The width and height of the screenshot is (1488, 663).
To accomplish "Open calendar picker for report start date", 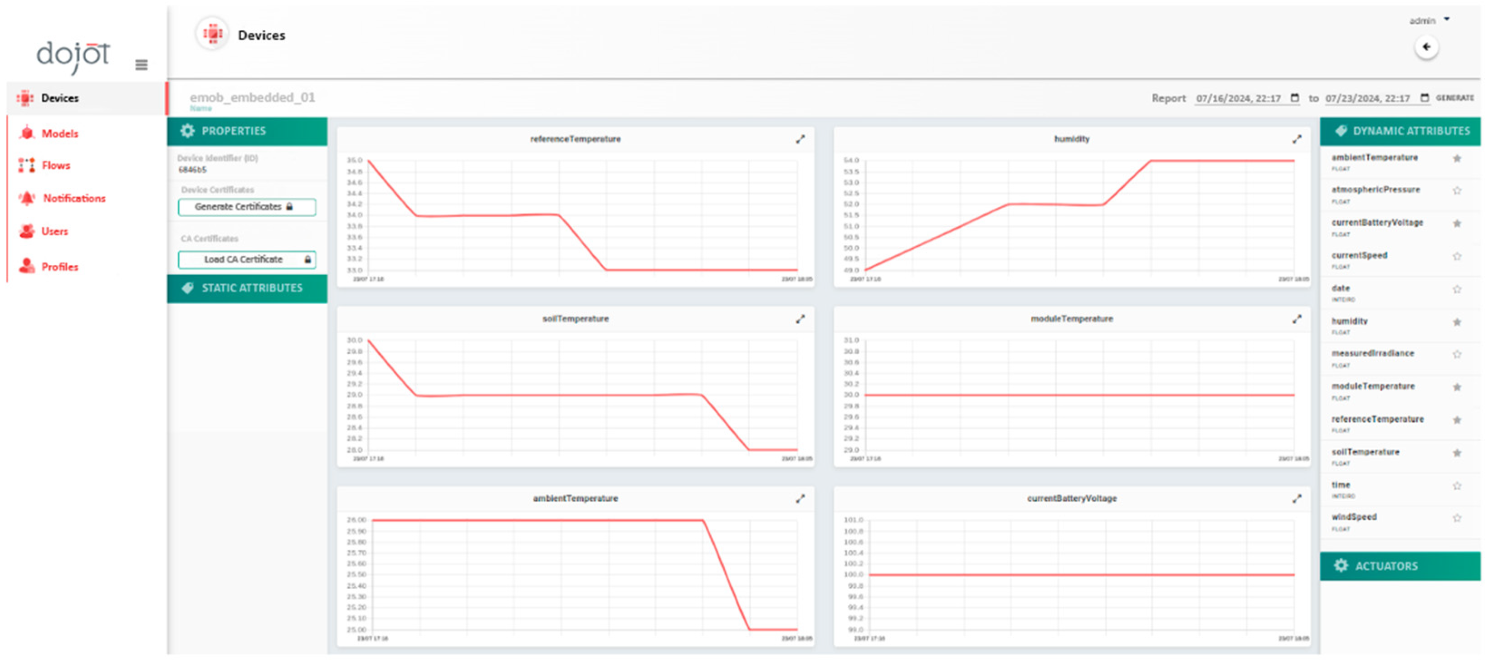I will pyautogui.click(x=1294, y=97).
